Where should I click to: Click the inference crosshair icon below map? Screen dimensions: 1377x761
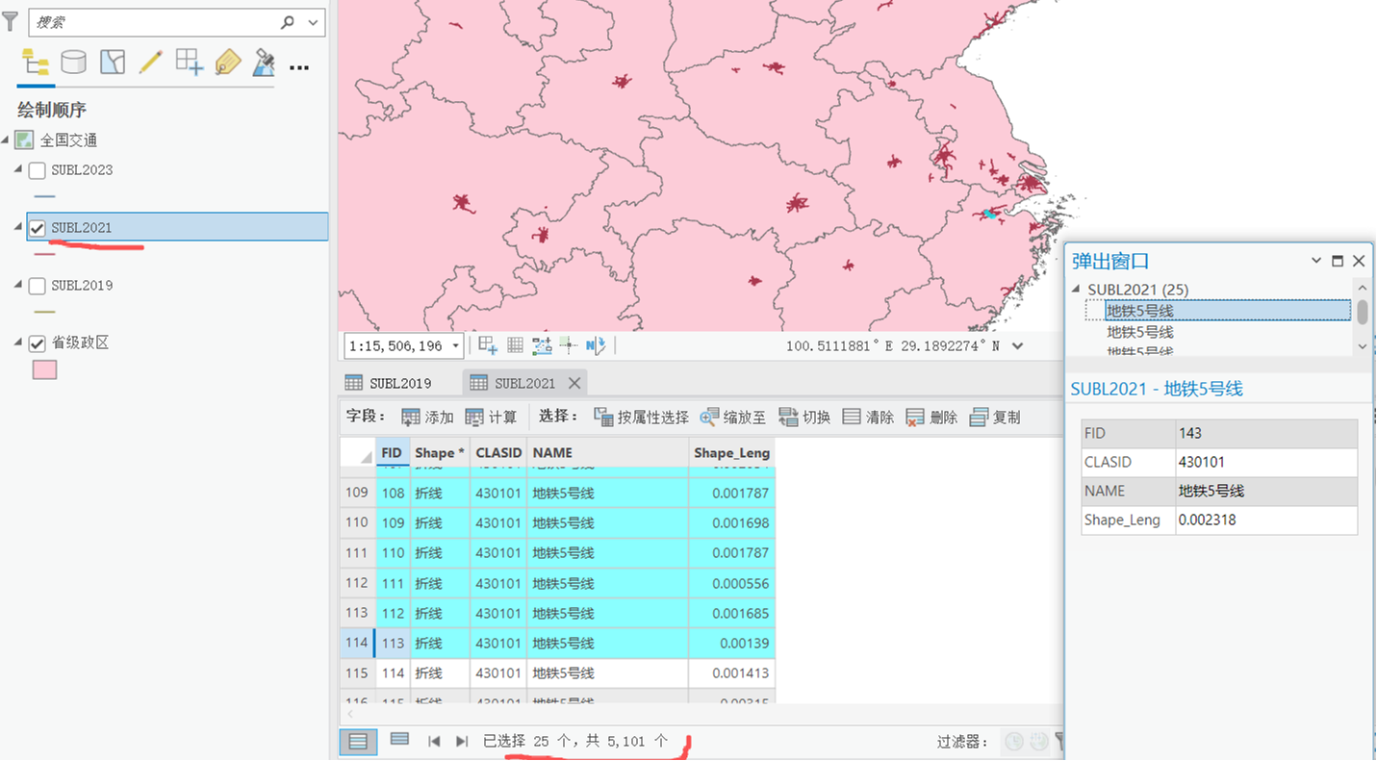(568, 345)
